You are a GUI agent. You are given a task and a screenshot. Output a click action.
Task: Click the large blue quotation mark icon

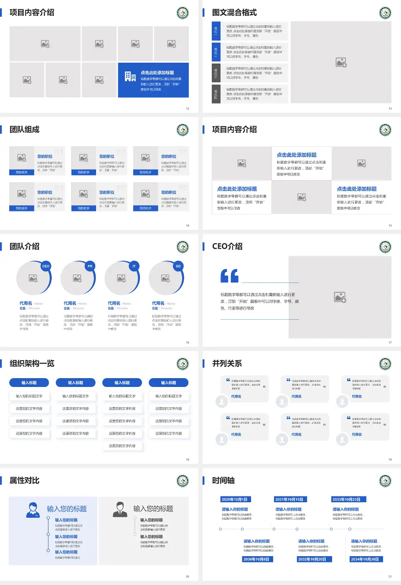coord(229,276)
